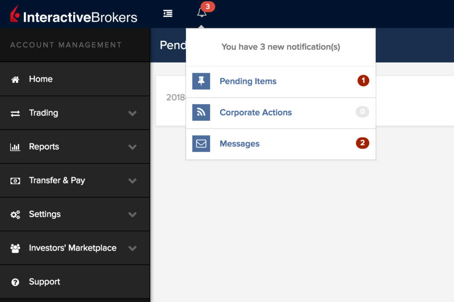Expand the Transfer & Pay chevron
Viewport: 454px width, 302px height.
[132, 180]
